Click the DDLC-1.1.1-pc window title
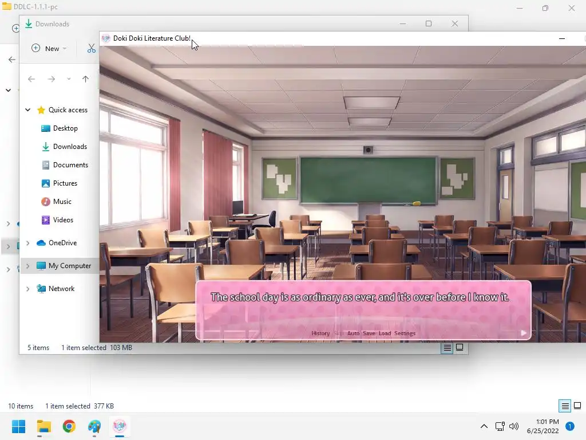 pos(35,7)
